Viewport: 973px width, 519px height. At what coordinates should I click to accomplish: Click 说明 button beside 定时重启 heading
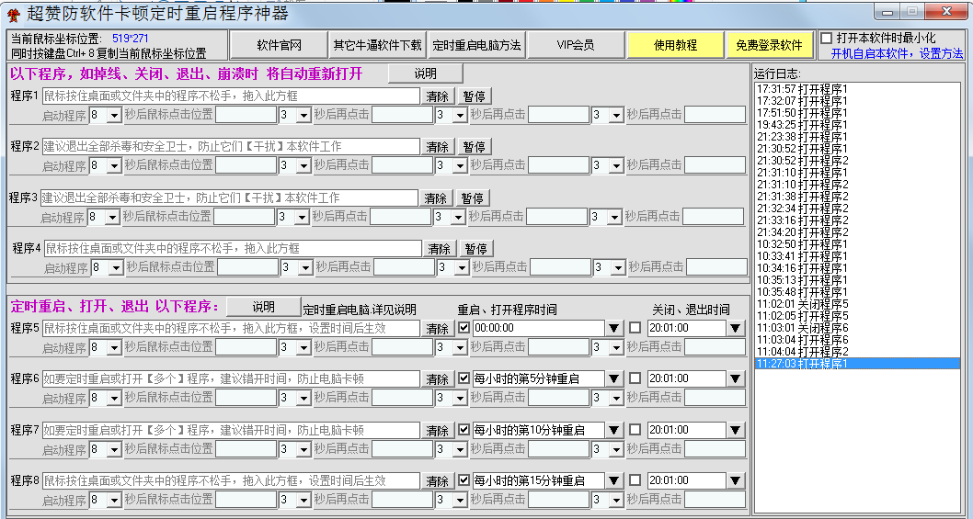(x=263, y=306)
